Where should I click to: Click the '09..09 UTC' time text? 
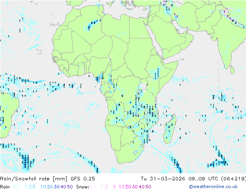tap(203, 179)
